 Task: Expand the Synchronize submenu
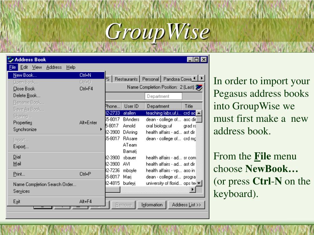pos(56,129)
